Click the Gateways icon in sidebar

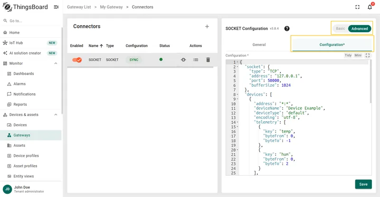(x=9, y=135)
